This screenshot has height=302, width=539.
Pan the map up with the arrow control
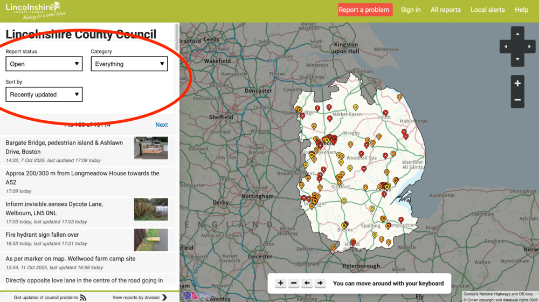(x=517, y=34)
